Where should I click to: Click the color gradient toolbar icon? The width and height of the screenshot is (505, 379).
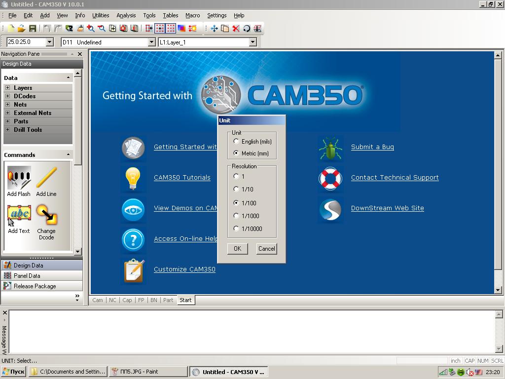[181, 28]
